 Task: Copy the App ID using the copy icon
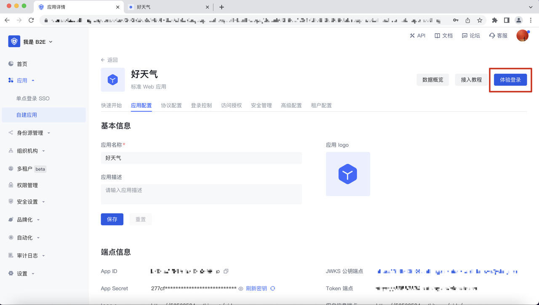(226, 271)
